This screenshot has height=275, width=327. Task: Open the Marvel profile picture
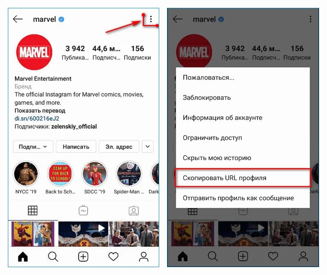pos(34,52)
